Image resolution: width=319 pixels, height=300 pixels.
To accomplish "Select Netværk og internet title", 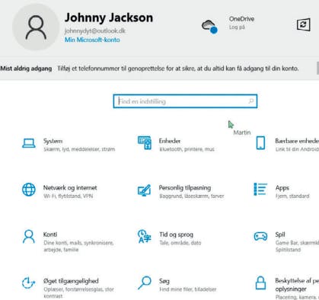I will click(70, 188).
